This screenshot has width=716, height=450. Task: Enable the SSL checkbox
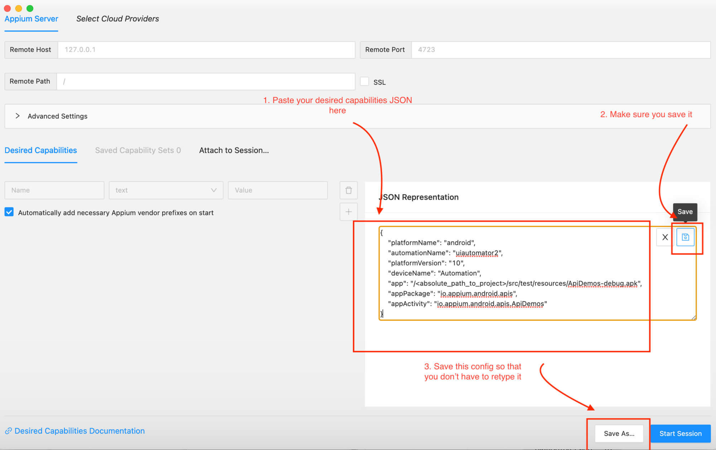tap(364, 81)
